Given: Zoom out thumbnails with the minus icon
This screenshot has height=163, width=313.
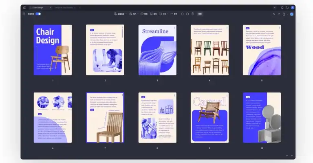Looking at the screenshot, I should (x=287, y=156).
